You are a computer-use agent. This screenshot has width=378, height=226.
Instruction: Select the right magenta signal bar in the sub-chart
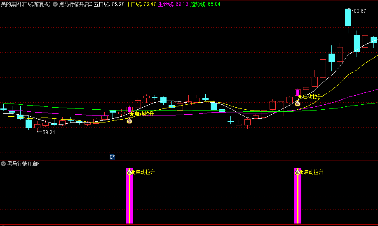pos(298,196)
